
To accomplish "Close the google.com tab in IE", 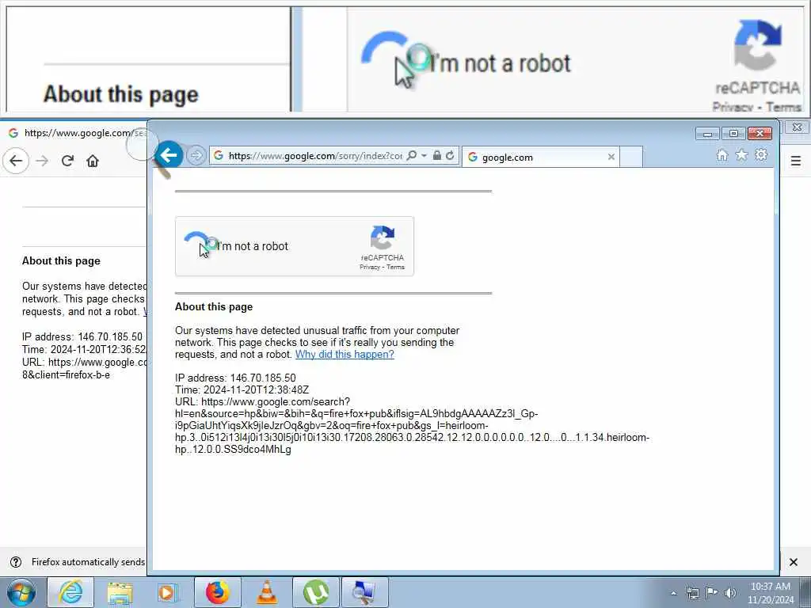I will [x=611, y=157].
